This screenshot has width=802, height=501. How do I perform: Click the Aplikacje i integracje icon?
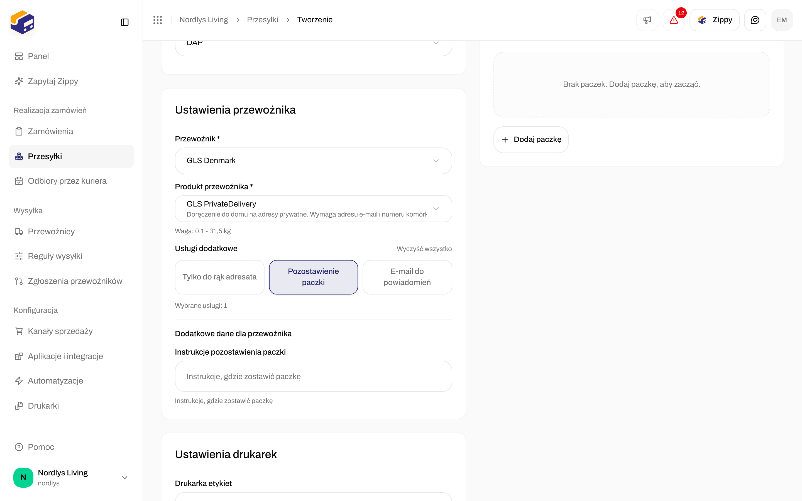tap(19, 356)
